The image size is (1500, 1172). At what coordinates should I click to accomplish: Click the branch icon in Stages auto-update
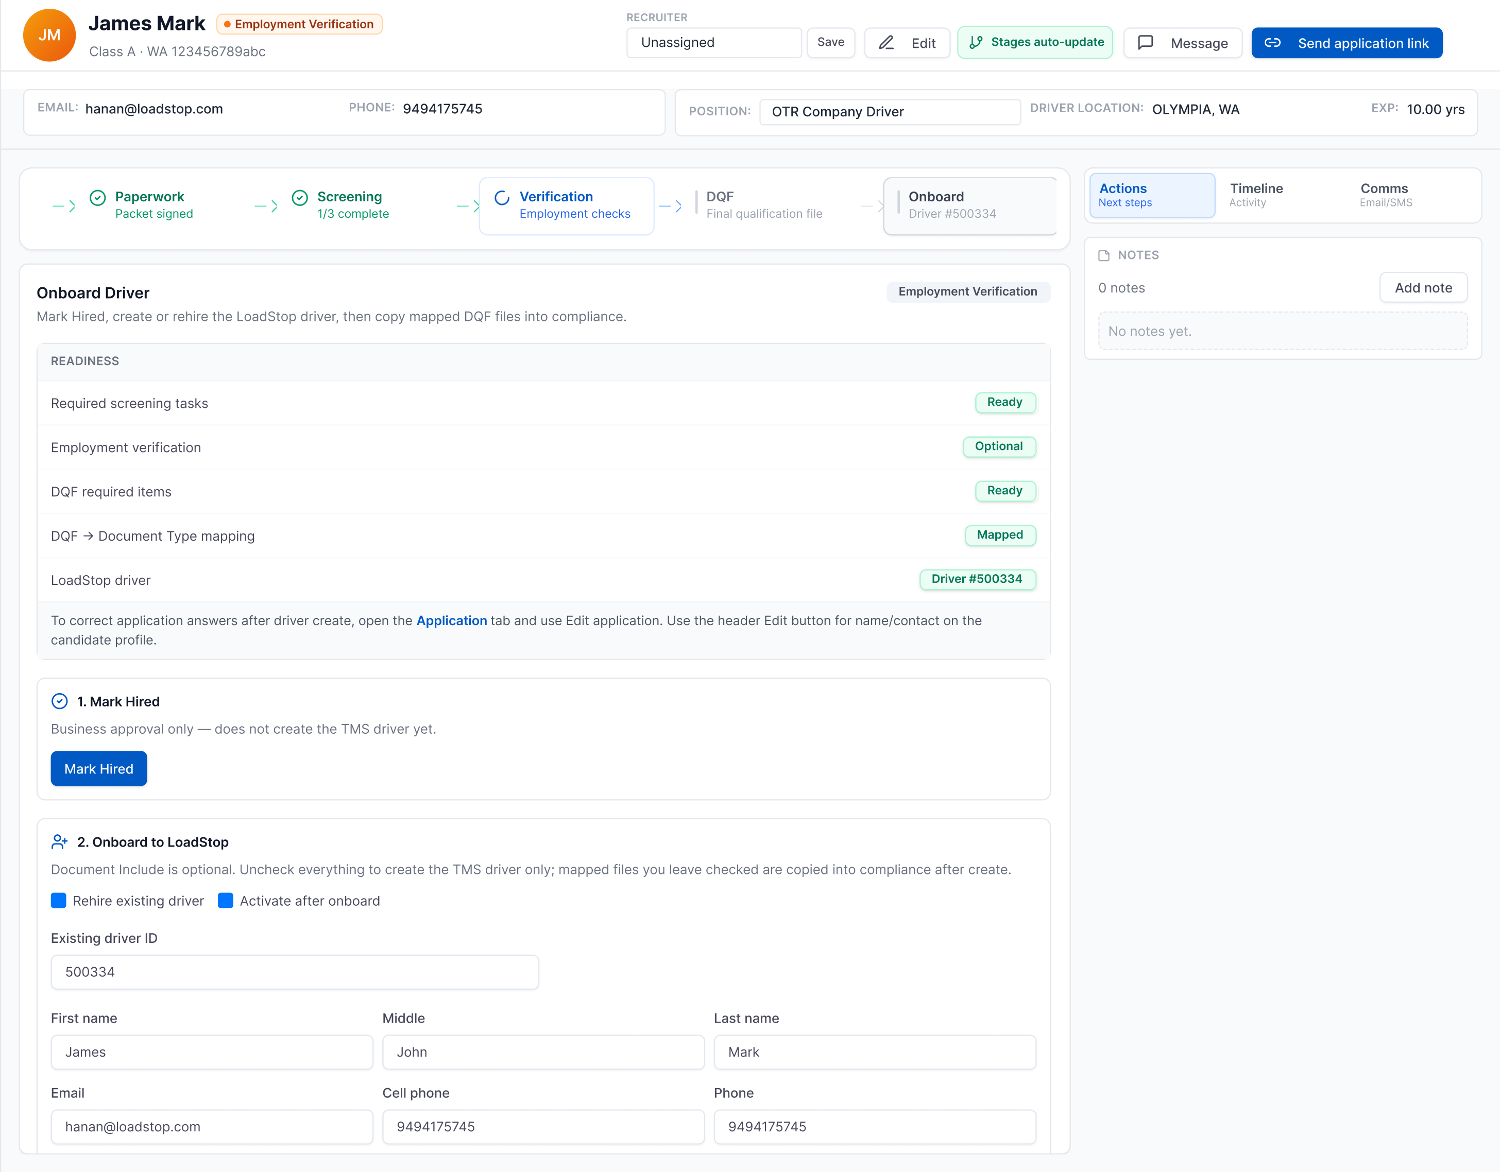975,43
